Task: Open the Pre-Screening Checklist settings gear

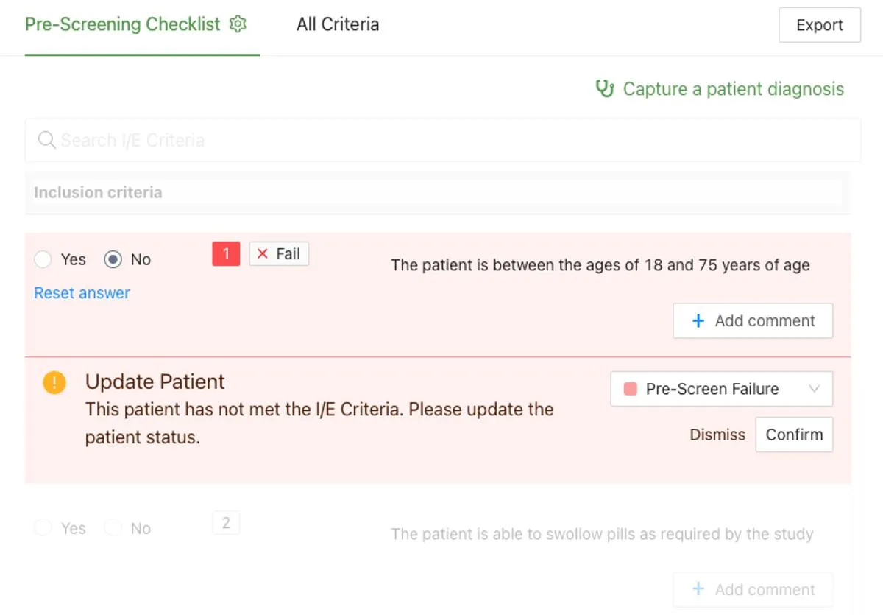Action: click(x=237, y=24)
